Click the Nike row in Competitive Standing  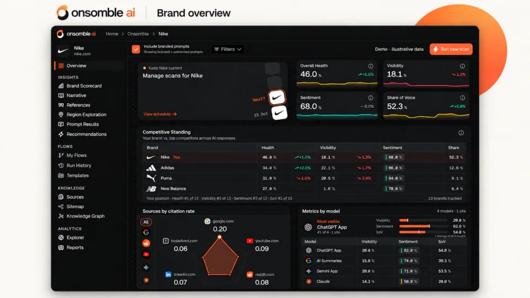[304, 157]
